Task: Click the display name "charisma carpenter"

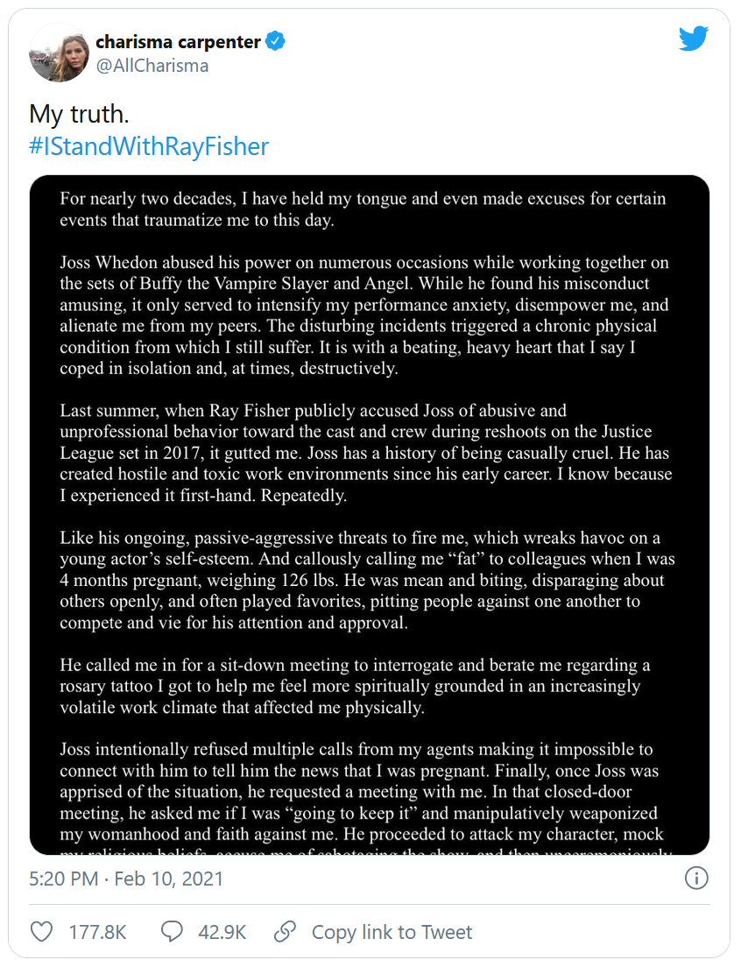Action: 178,41
